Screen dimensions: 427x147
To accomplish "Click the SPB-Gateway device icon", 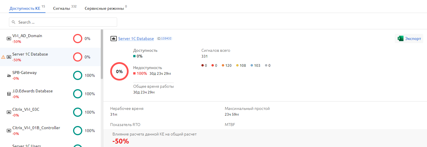I will coord(9,75).
